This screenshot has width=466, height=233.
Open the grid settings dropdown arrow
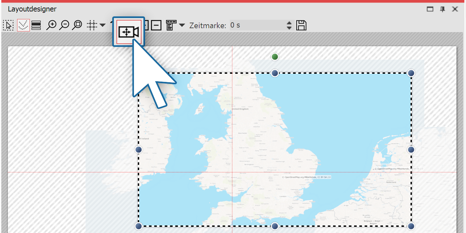pyautogui.click(x=102, y=25)
